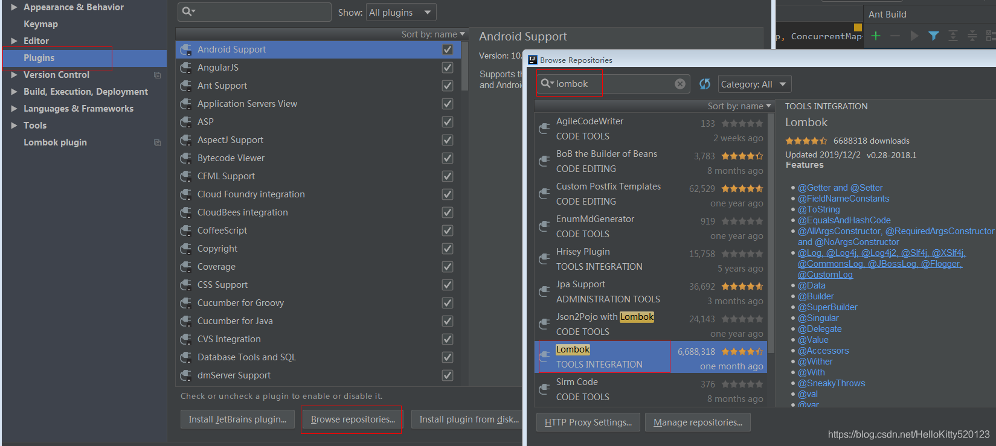This screenshot has width=996, height=446.
Task: Disable Database Tools and SQL plugin
Action: (448, 357)
